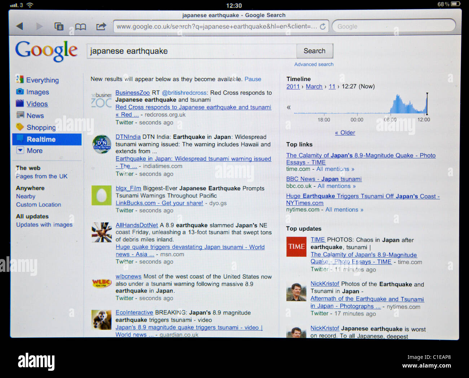Pause the realtime results
The image size is (469, 378).
(x=253, y=79)
